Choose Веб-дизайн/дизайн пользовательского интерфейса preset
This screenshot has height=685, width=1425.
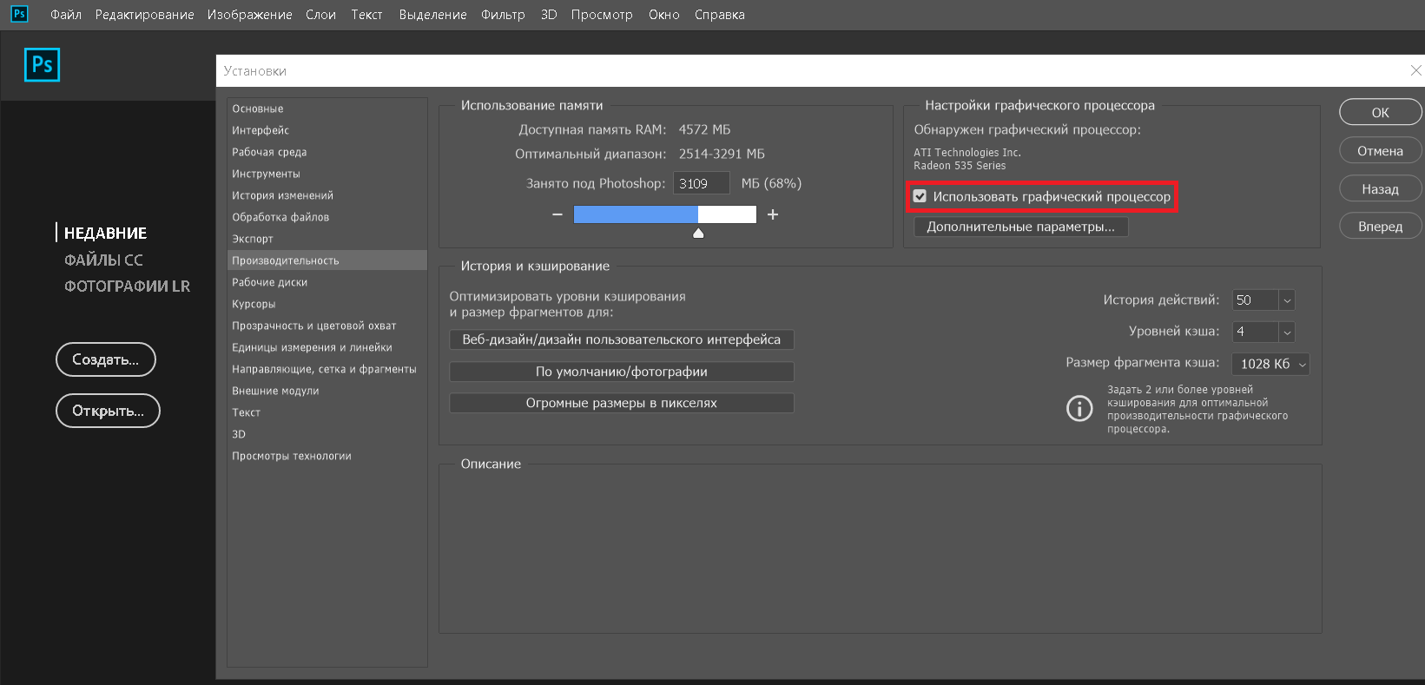[622, 339]
